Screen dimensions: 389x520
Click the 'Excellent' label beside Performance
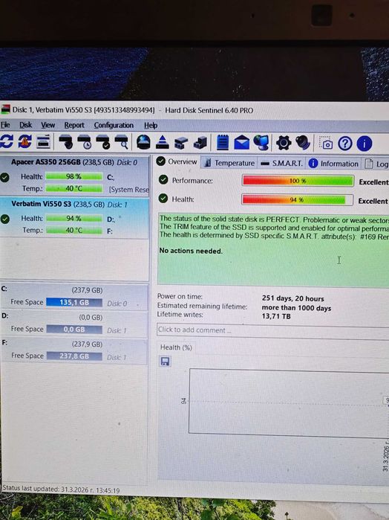pos(373,182)
